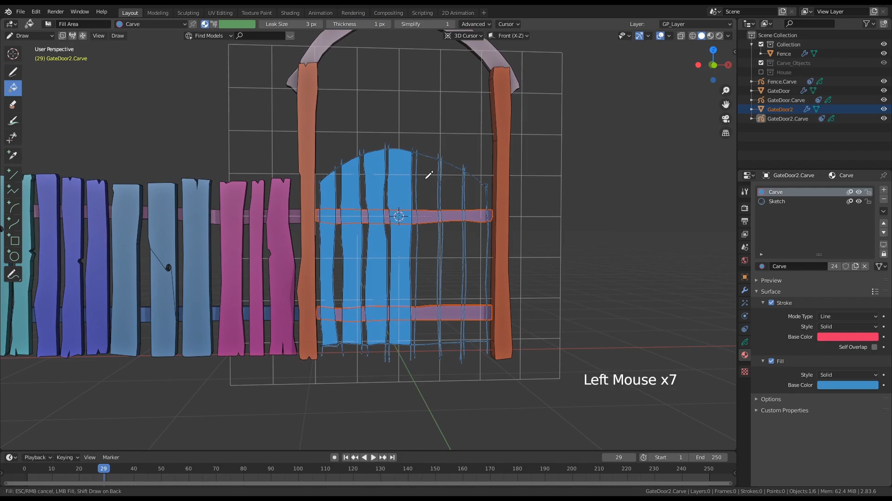Select the Erase tool
This screenshot has width=892, height=501.
[13, 104]
